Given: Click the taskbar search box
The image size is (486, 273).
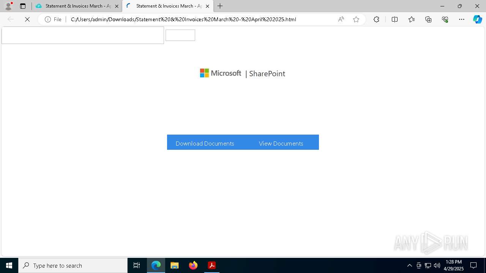Looking at the screenshot, I should [x=73, y=265].
